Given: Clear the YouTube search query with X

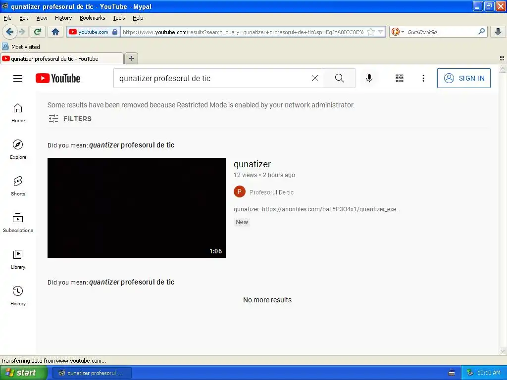Looking at the screenshot, I should [314, 78].
